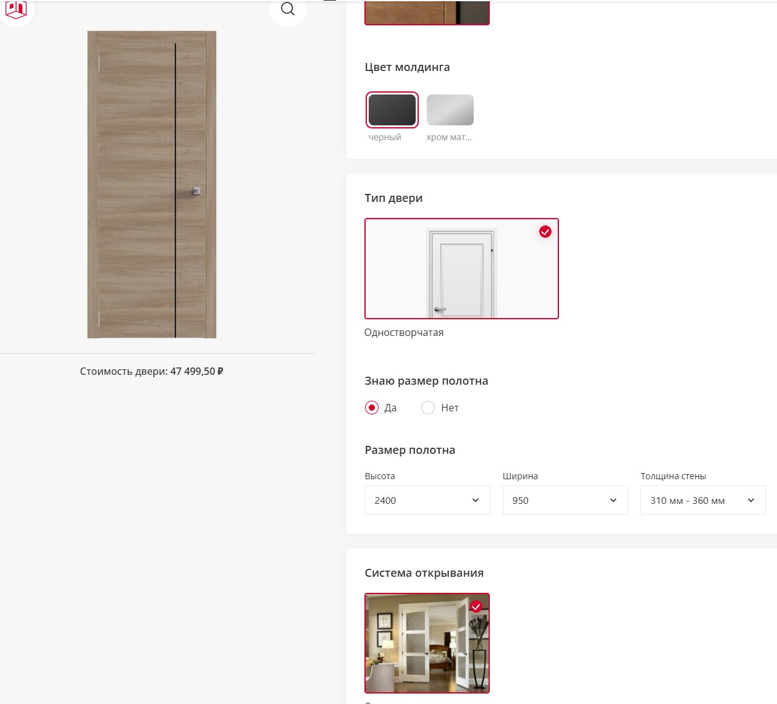Click the checkmark badge on opening system photo
Screen dimensions: 777x704
(476, 606)
